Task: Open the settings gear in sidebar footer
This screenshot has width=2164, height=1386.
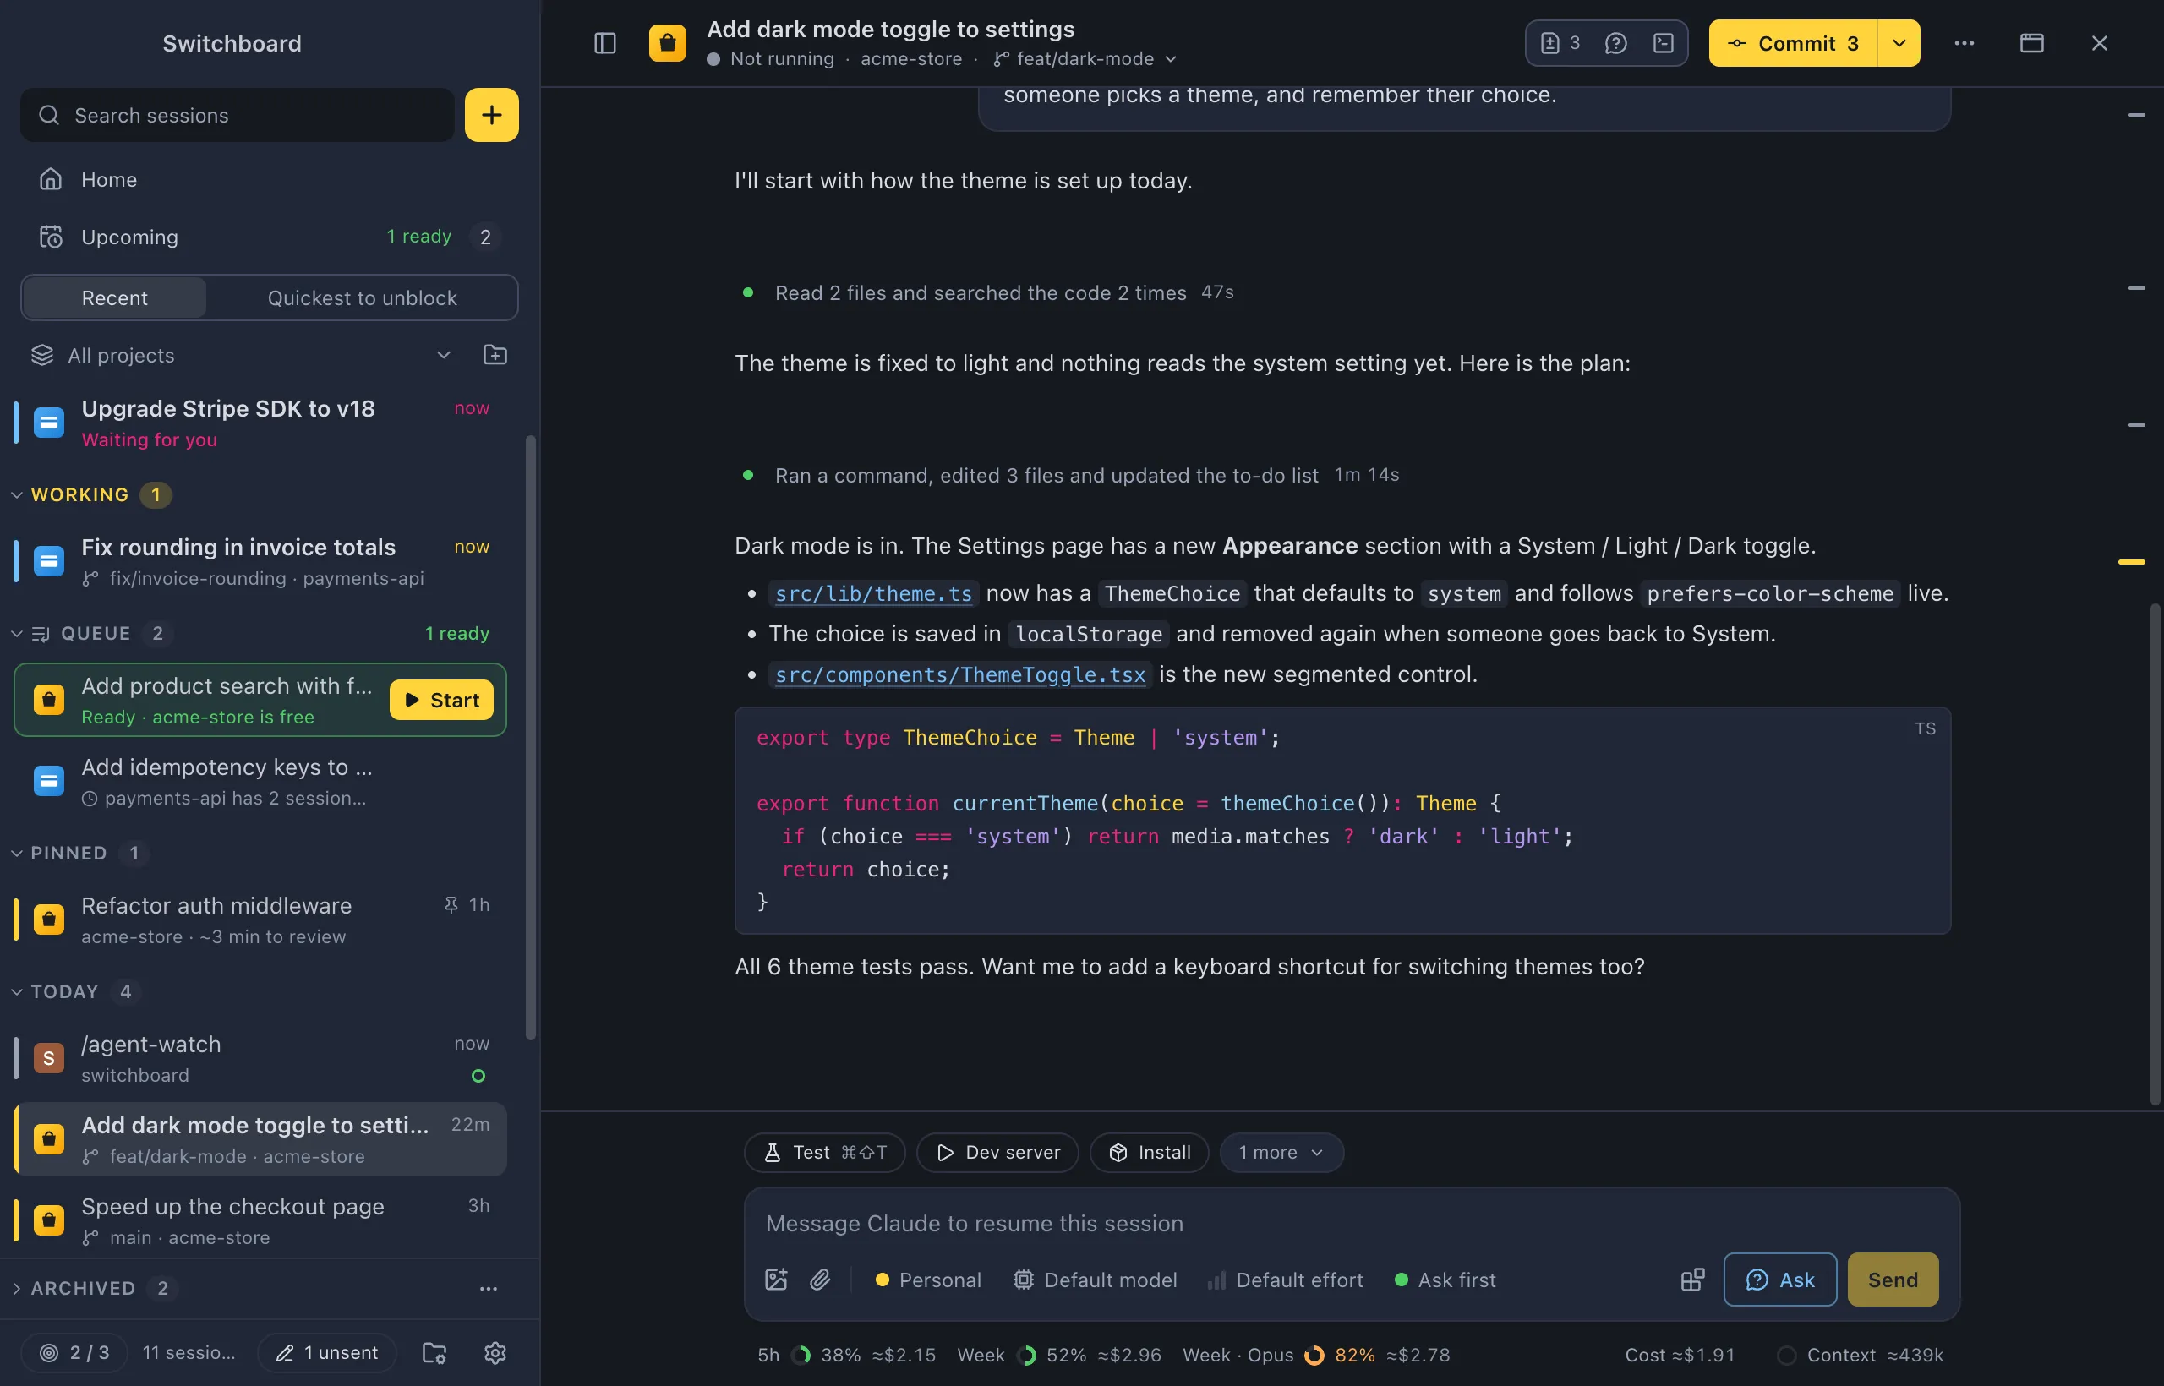Action: [x=495, y=1352]
